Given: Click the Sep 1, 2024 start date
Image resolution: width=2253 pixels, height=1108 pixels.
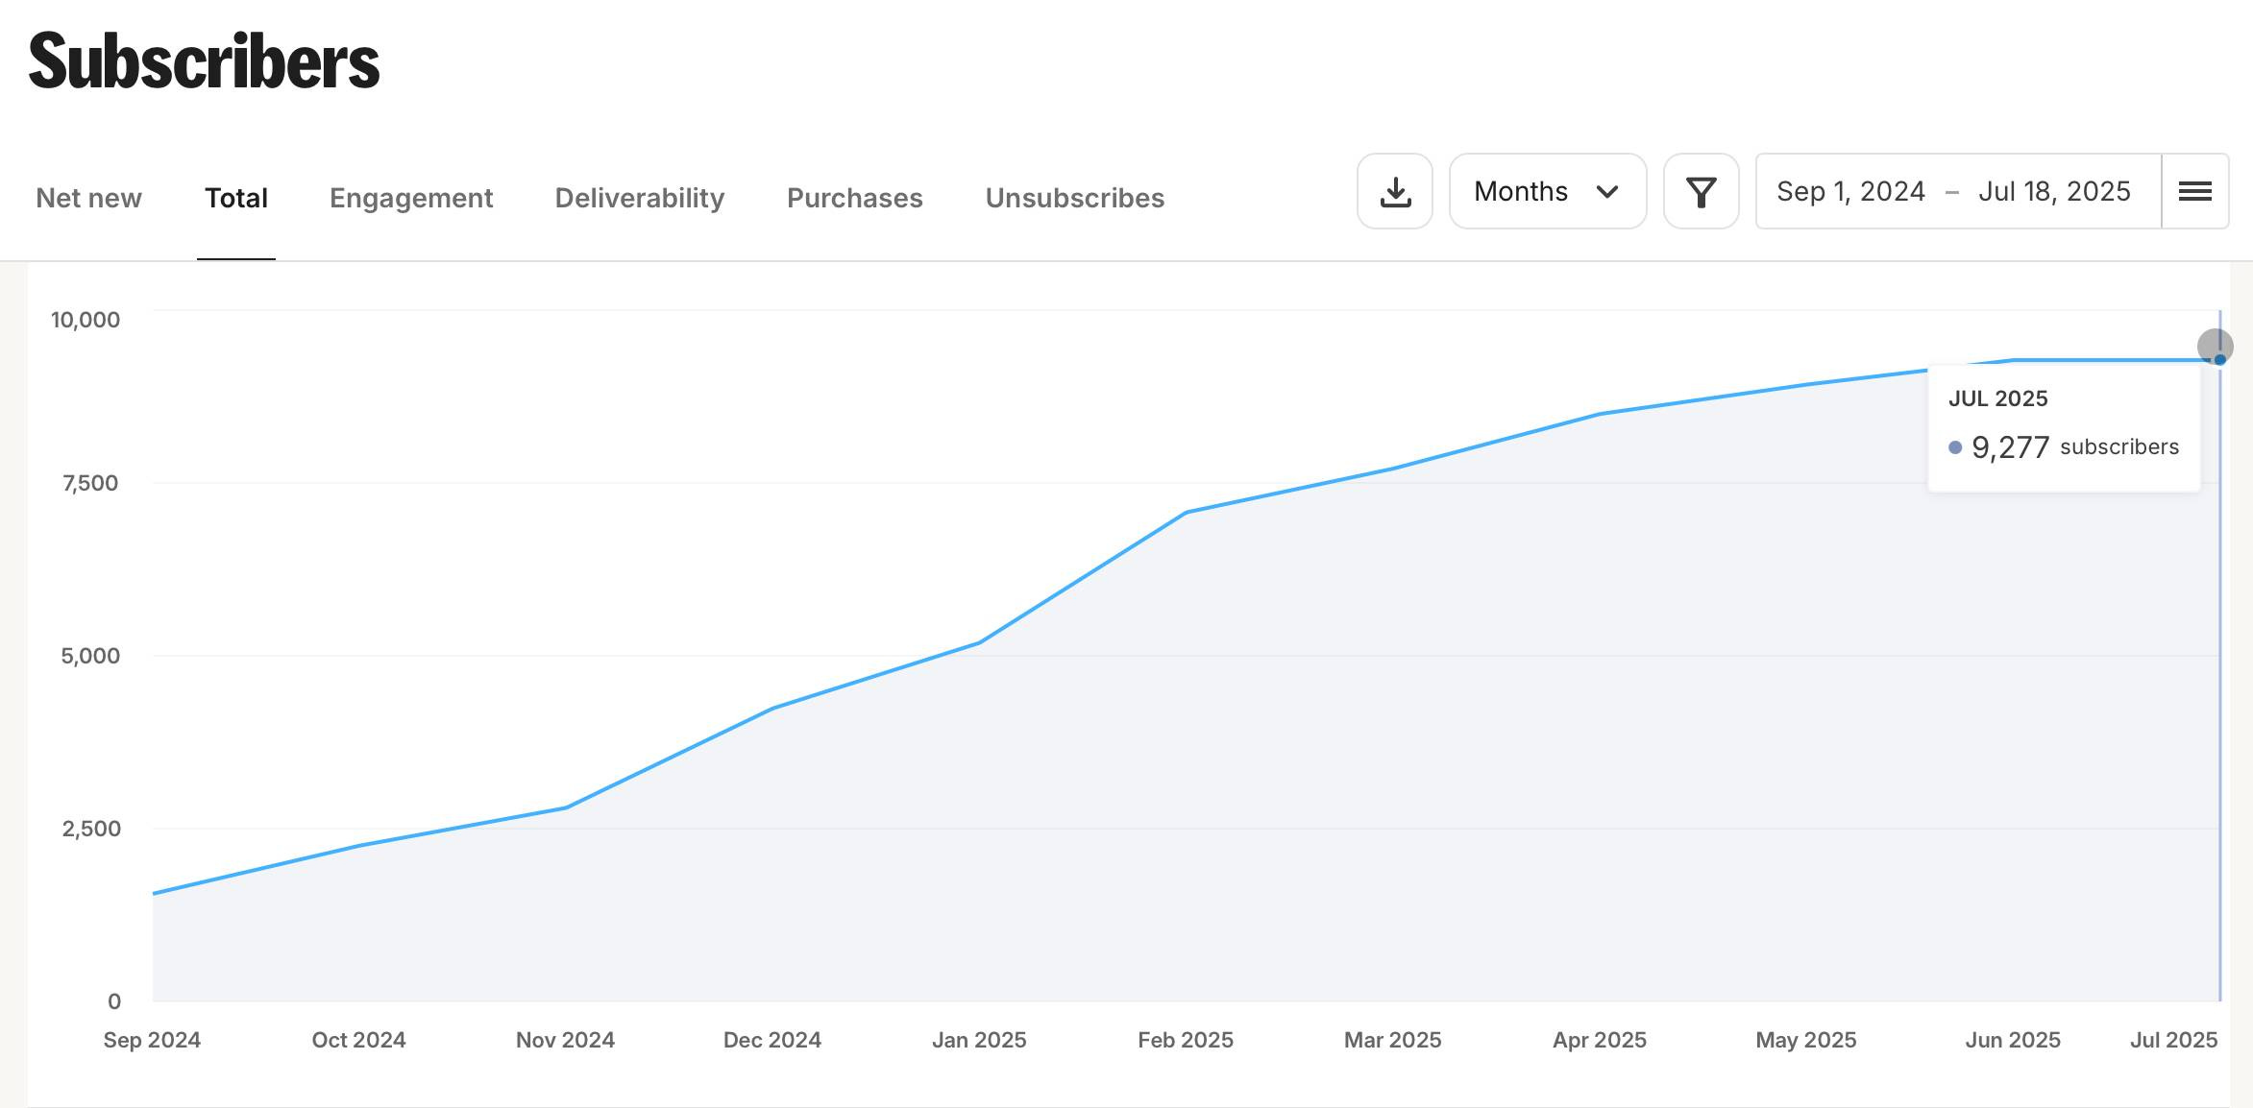Looking at the screenshot, I should [x=1850, y=192].
